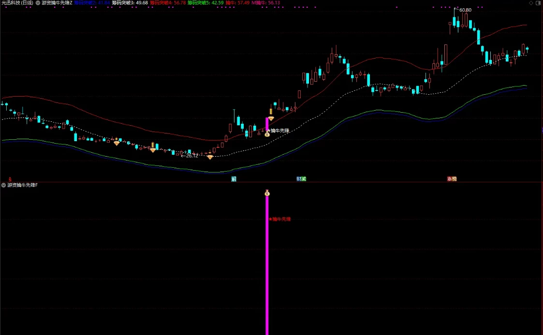
Task: Expand the 游资擒牛先锋Z indicator dropdown
Action: (x=38, y=3)
